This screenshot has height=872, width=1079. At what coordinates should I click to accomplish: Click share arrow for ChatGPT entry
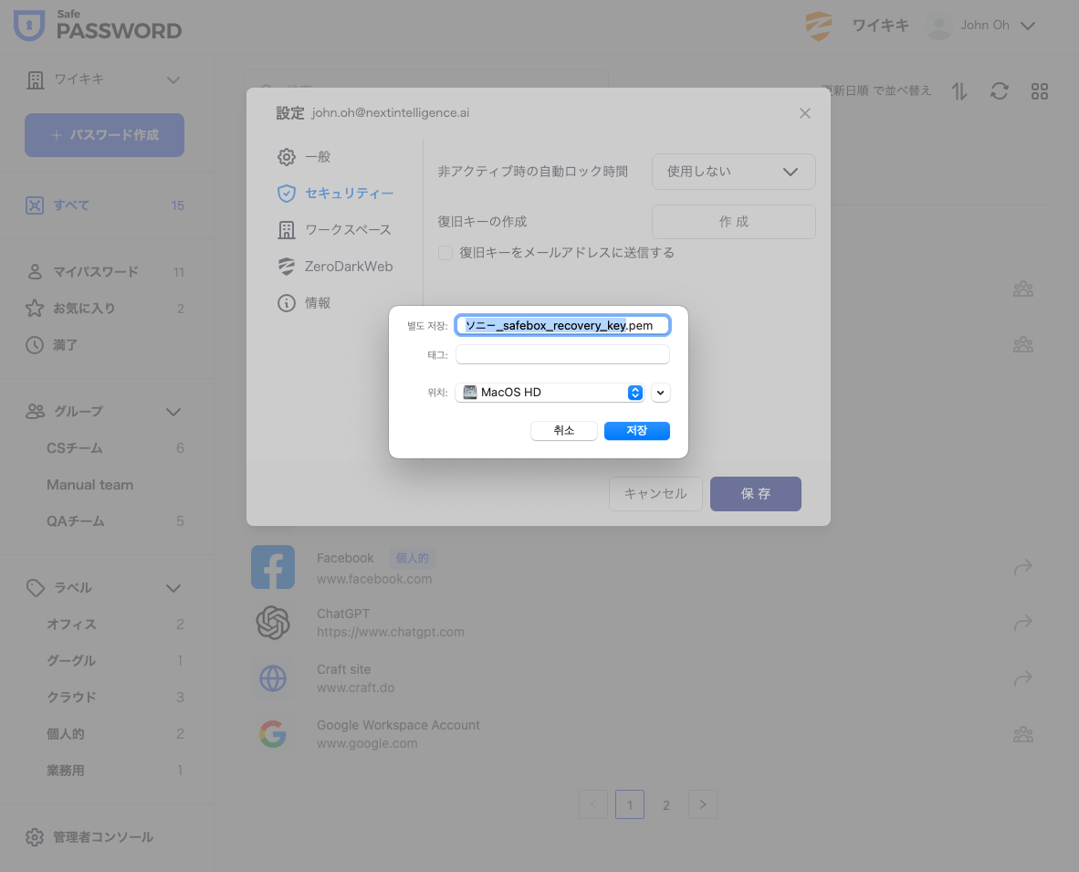(x=1022, y=623)
